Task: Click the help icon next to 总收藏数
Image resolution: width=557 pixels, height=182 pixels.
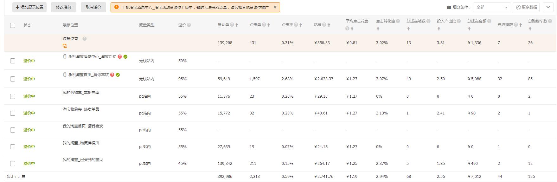Action: (516, 25)
